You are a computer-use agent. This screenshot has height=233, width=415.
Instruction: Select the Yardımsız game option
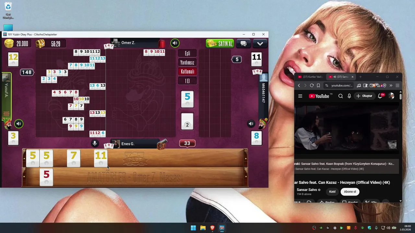click(x=187, y=62)
